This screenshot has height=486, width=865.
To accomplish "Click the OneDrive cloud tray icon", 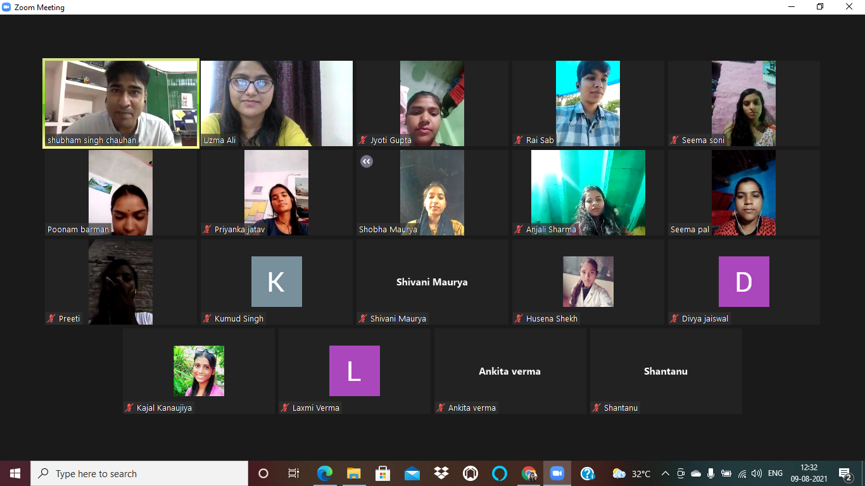I will [696, 473].
